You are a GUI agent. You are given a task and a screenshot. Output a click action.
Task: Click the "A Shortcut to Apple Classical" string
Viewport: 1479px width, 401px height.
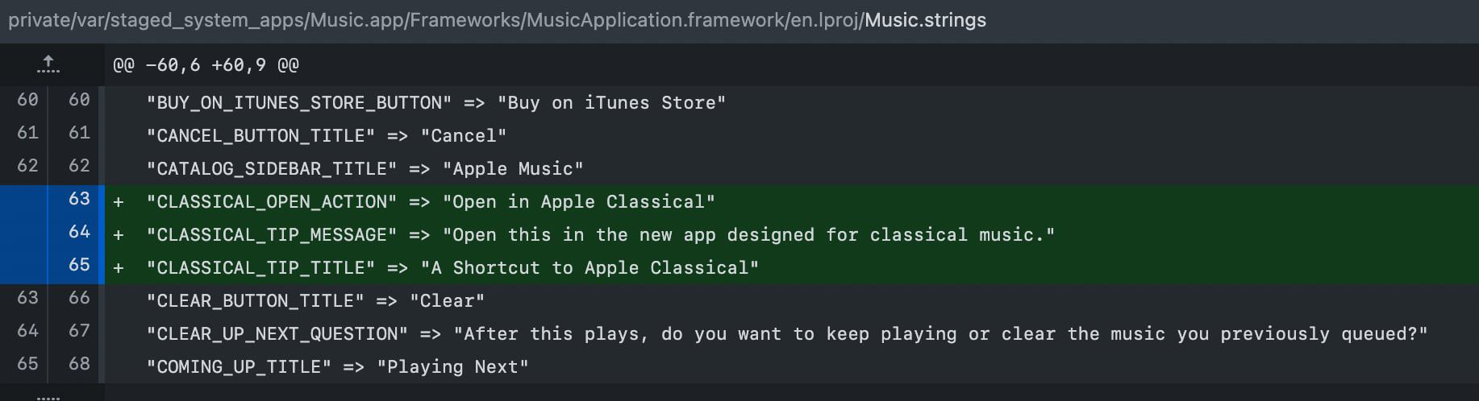click(590, 268)
